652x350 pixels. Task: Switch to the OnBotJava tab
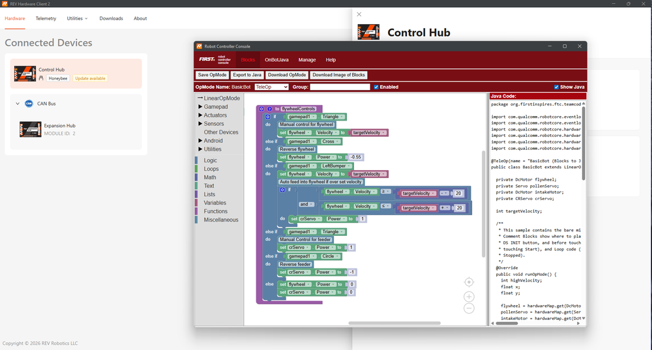(276, 60)
